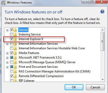
Task: Click the Media Features folder icon
Action: [x=15, y=53]
